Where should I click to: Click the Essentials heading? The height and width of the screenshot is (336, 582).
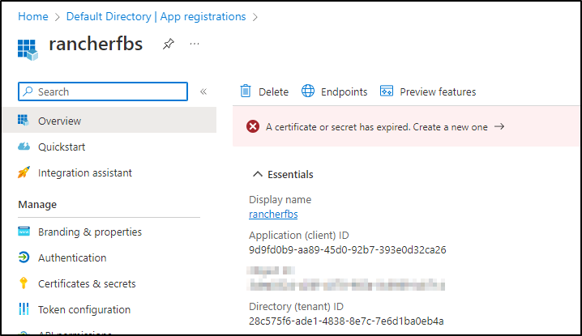coord(290,175)
